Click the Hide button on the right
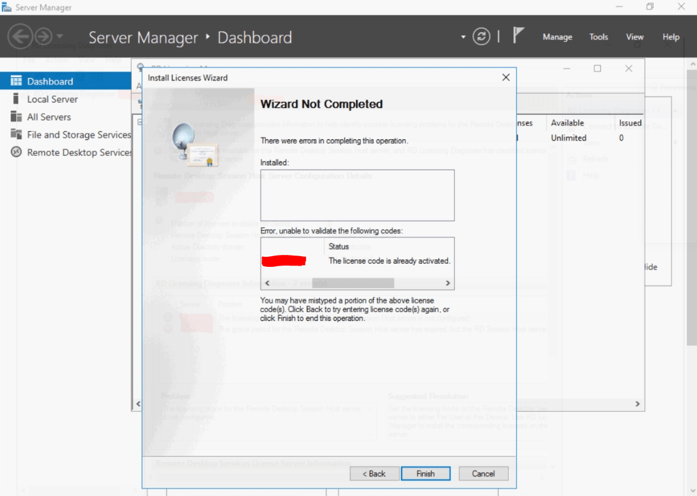697x496 pixels. pyautogui.click(x=650, y=266)
